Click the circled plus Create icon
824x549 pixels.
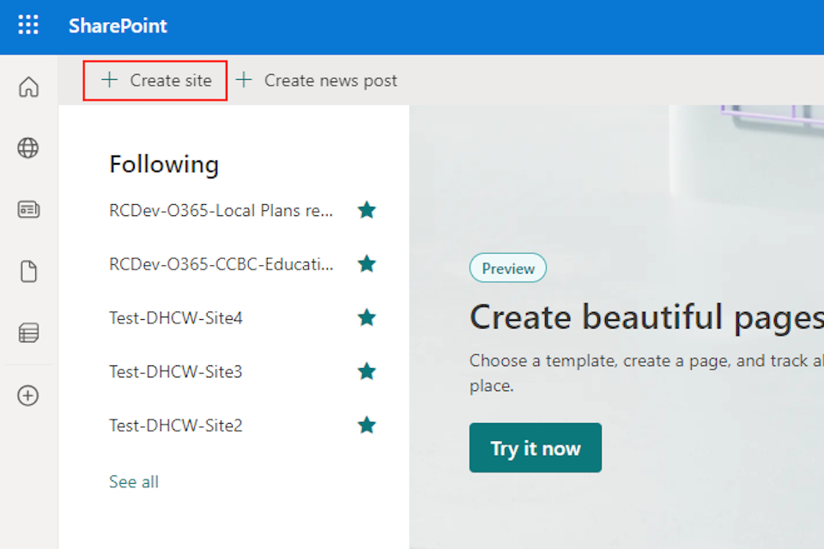tap(28, 395)
